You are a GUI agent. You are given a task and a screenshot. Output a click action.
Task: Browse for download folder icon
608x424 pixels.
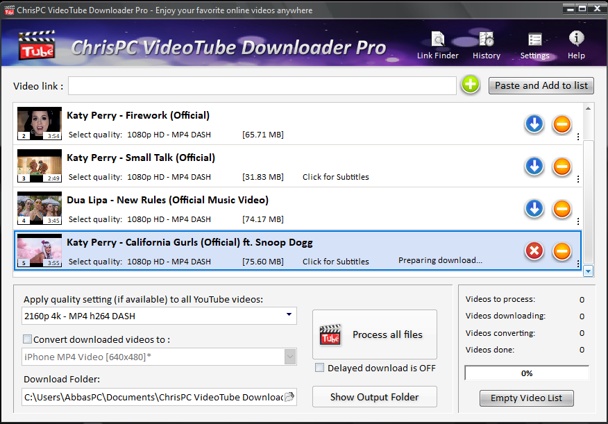coord(289,397)
